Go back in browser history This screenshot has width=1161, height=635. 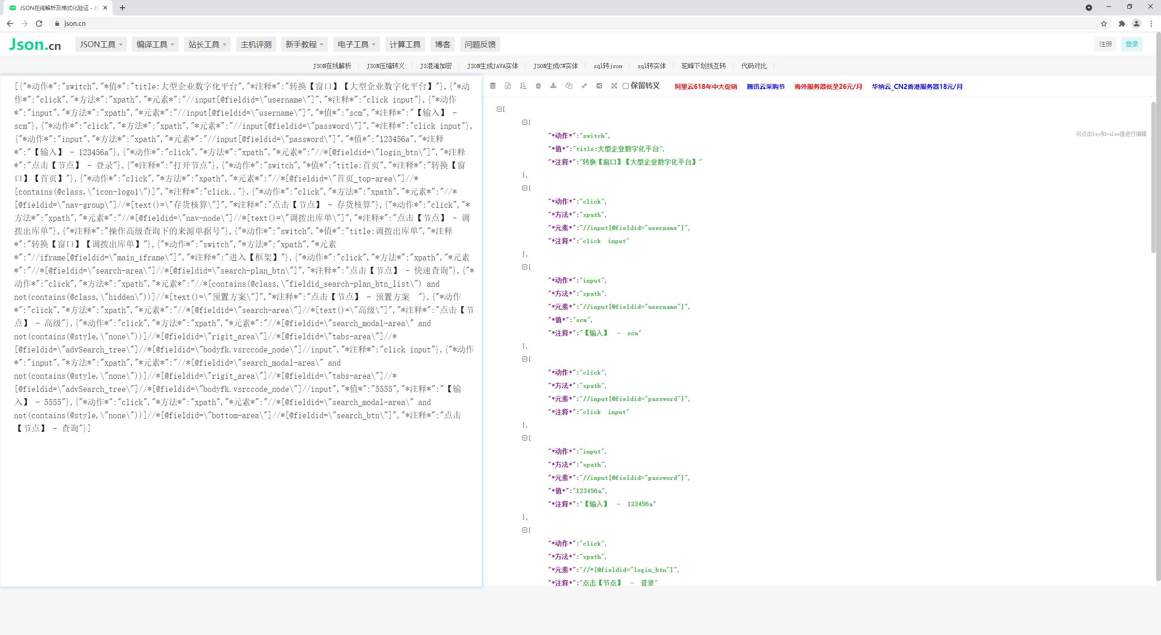point(10,24)
